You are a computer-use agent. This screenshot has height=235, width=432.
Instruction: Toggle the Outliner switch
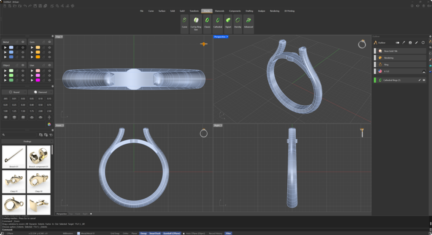(397, 43)
